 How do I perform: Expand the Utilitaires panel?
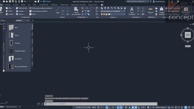[152, 17]
